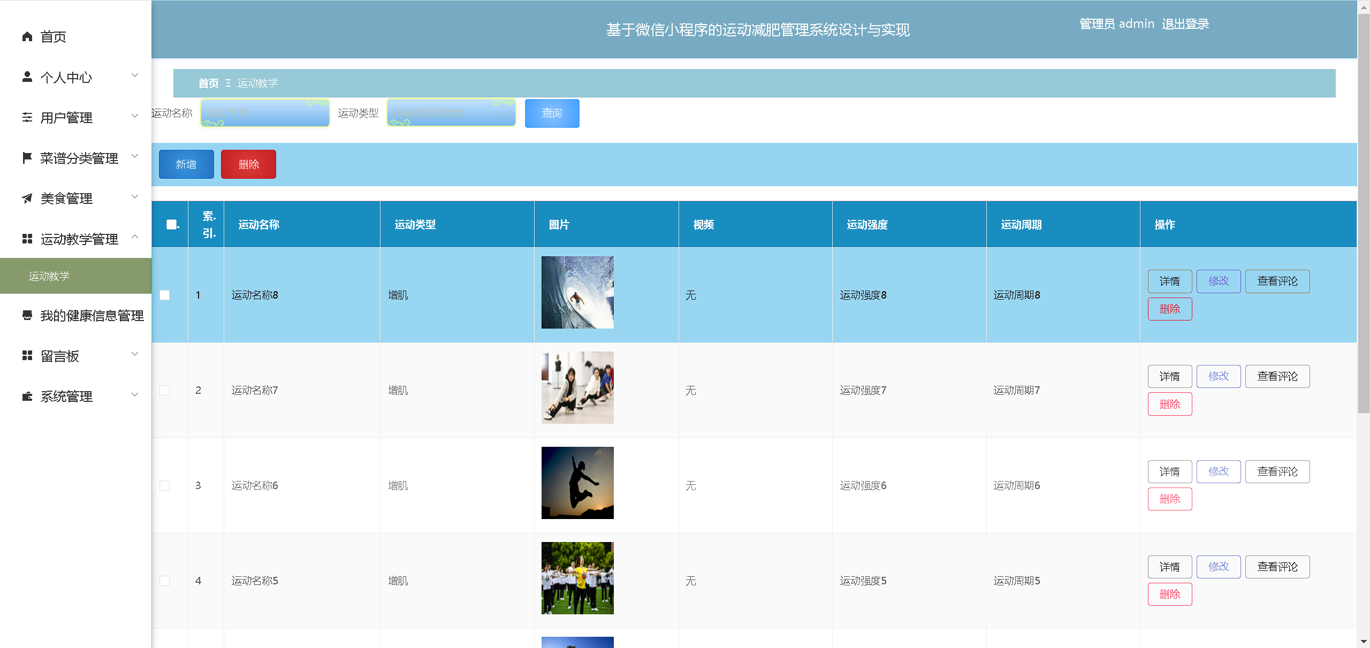
Task: Click the 系统管理 icon
Action: click(27, 396)
